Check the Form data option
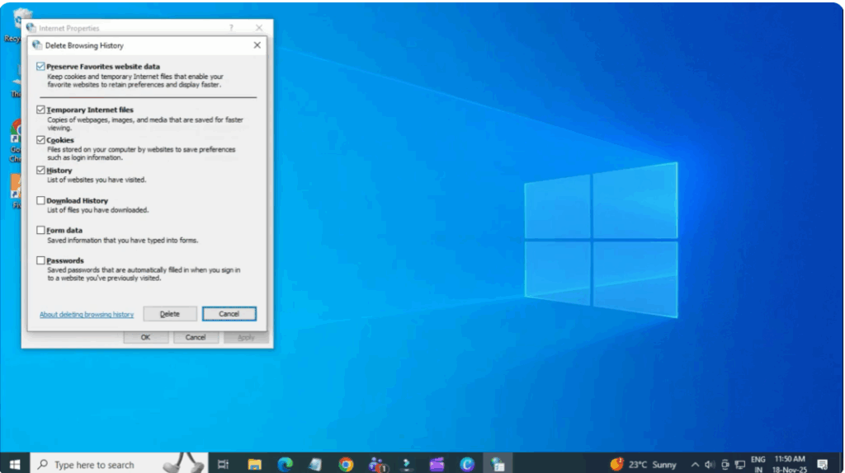This screenshot has height=473, width=845. (40, 231)
